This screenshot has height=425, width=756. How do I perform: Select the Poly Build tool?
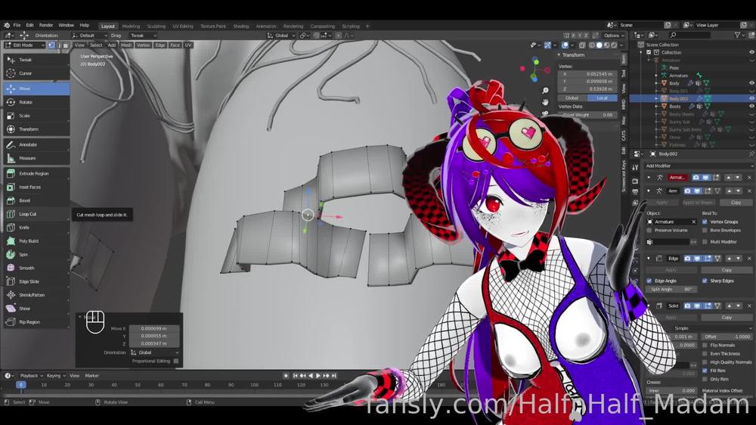(36, 241)
